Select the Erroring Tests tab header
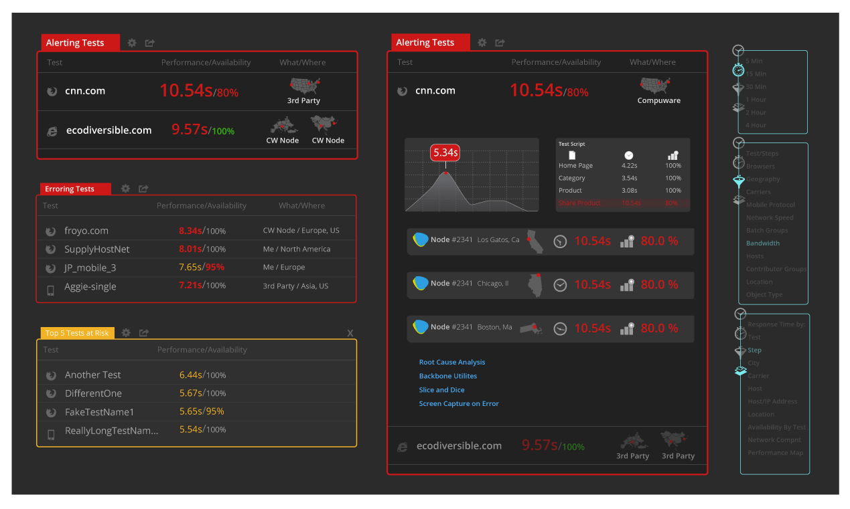The image size is (850, 509). point(70,189)
